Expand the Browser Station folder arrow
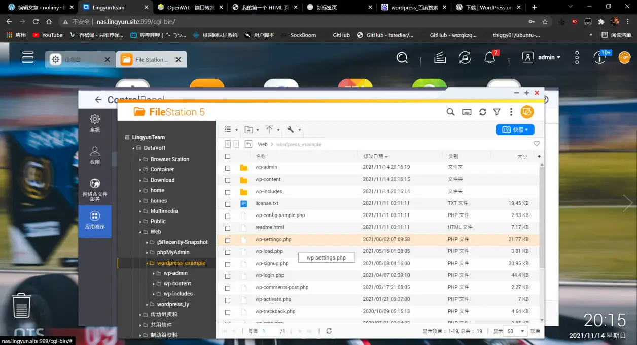Image resolution: width=637 pixels, height=345 pixels. tap(140, 159)
